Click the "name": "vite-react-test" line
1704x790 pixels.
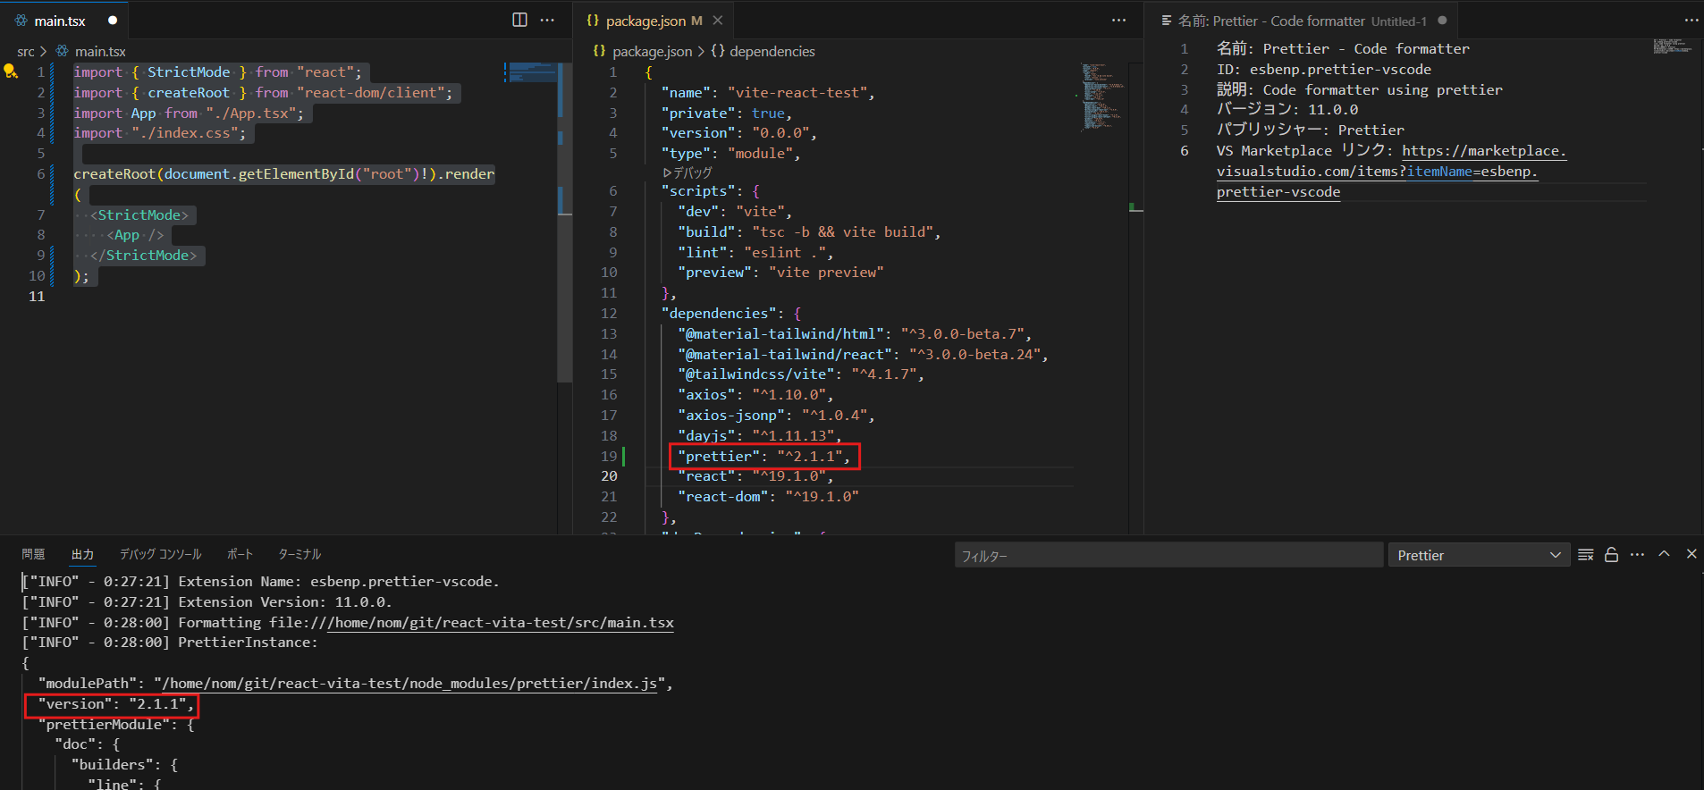click(768, 92)
